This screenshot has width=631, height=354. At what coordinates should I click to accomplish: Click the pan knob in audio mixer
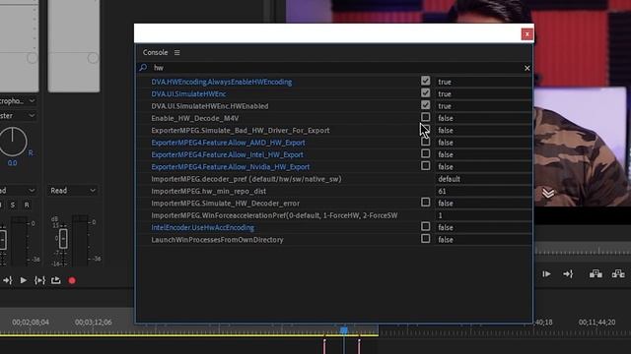[13, 142]
